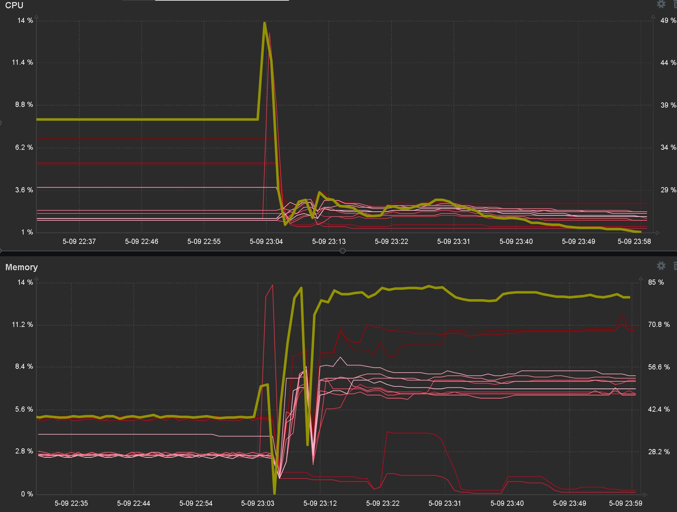Click the 28.2 % right axis label
Image resolution: width=677 pixels, height=512 pixels.
pos(659,452)
